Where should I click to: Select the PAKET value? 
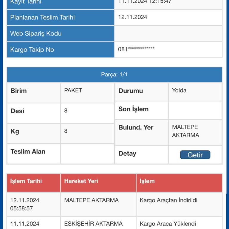73,90
